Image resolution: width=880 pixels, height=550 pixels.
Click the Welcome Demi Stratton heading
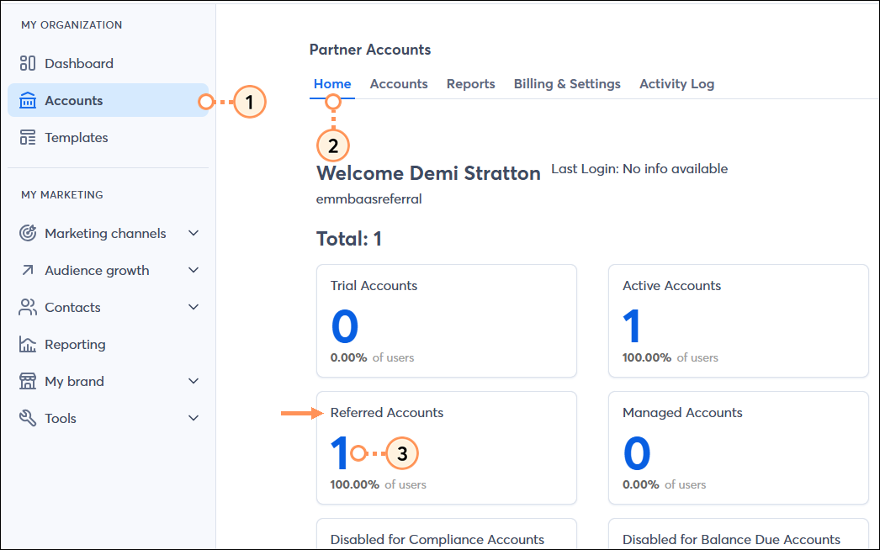coord(429,173)
